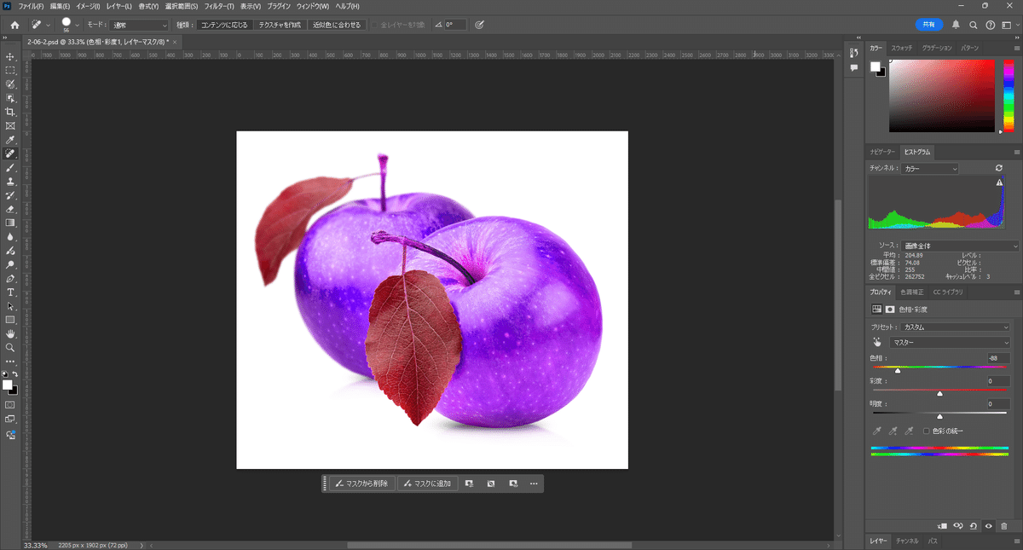This screenshot has height=550, width=1023.
Task: Select the Crop tool in toolbar
Action: pos(10,112)
